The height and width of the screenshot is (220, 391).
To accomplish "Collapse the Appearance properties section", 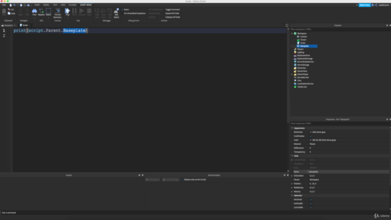I will pyautogui.click(x=292, y=128).
